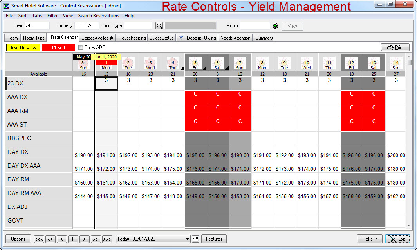Go back with the << button

50,239
